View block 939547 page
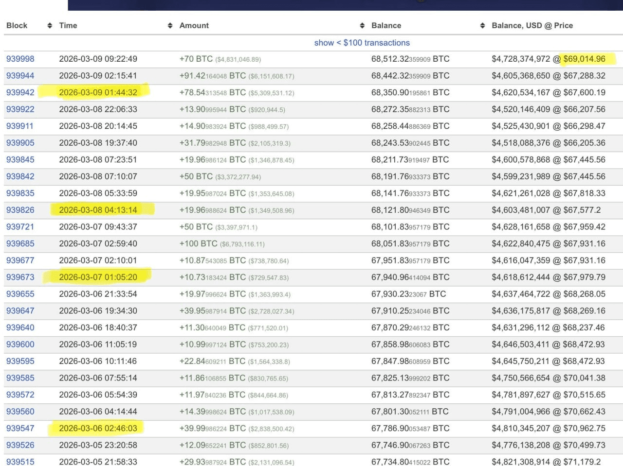This screenshot has height=466, width=623. click(20, 428)
